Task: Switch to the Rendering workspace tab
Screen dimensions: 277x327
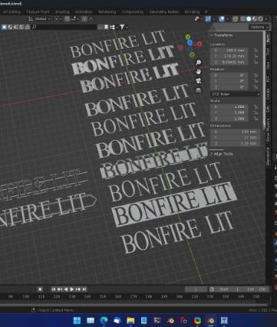Action: (107, 11)
